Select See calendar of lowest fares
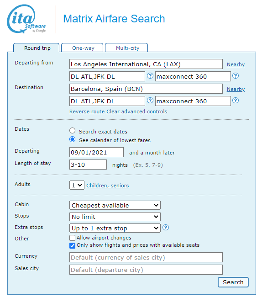Image resolution: width=262 pixels, height=303 pixels. (x=73, y=139)
